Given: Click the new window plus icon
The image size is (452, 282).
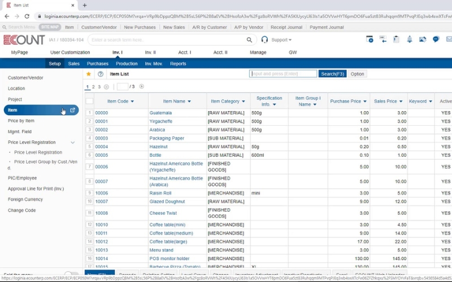Looking at the screenshot, I should [x=370, y=39].
